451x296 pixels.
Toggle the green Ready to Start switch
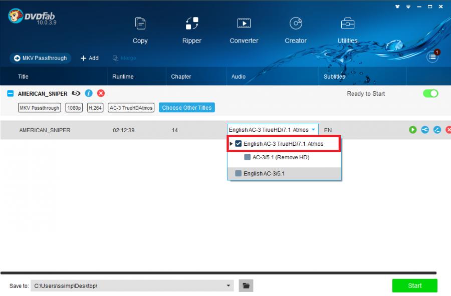coord(430,93)
